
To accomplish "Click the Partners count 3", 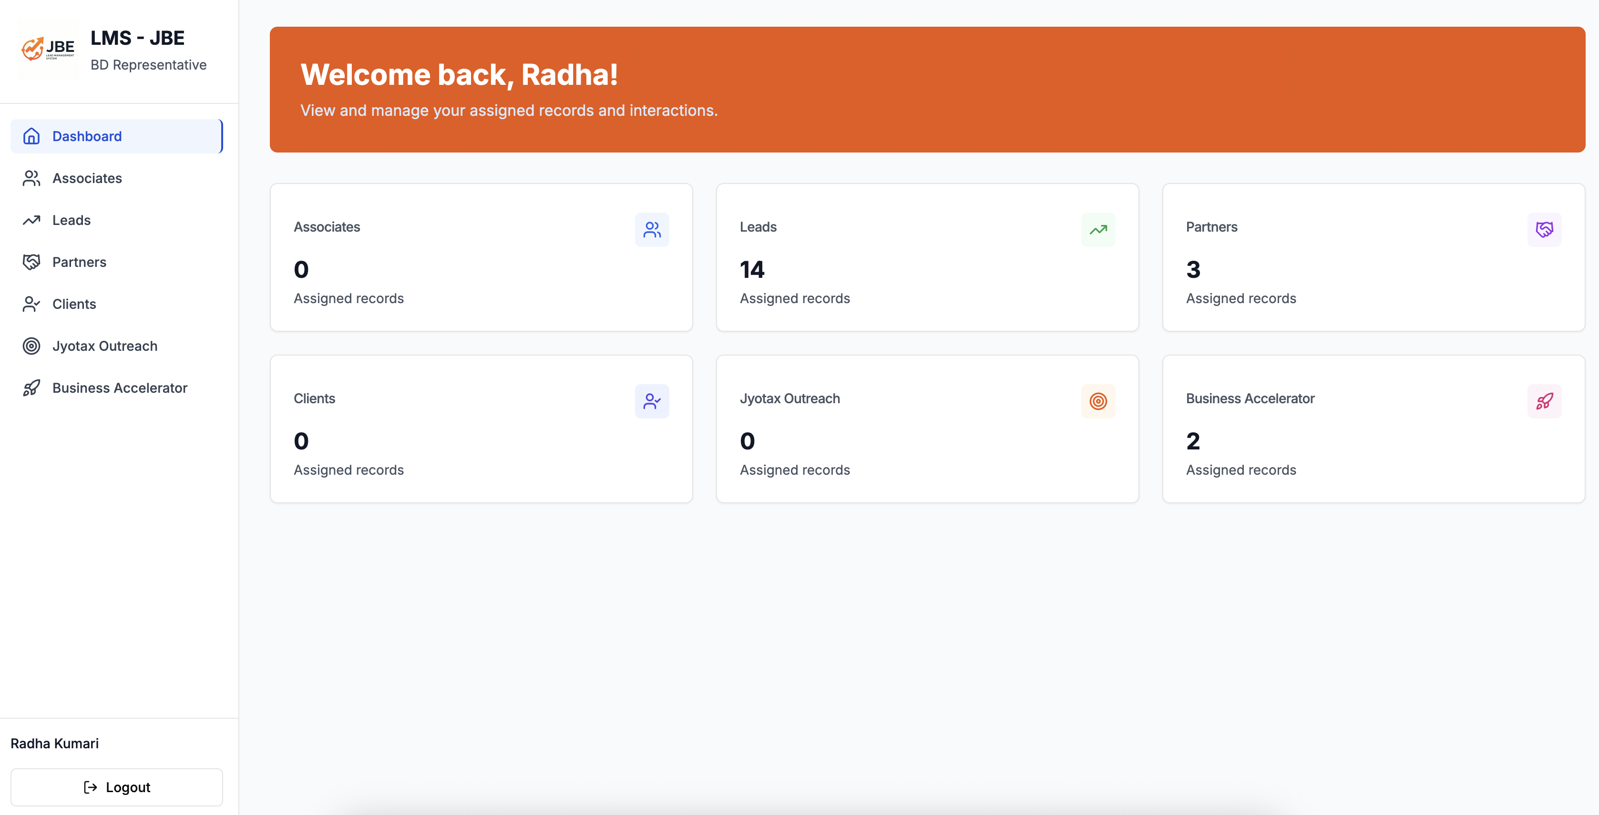I will [1193, 269].
